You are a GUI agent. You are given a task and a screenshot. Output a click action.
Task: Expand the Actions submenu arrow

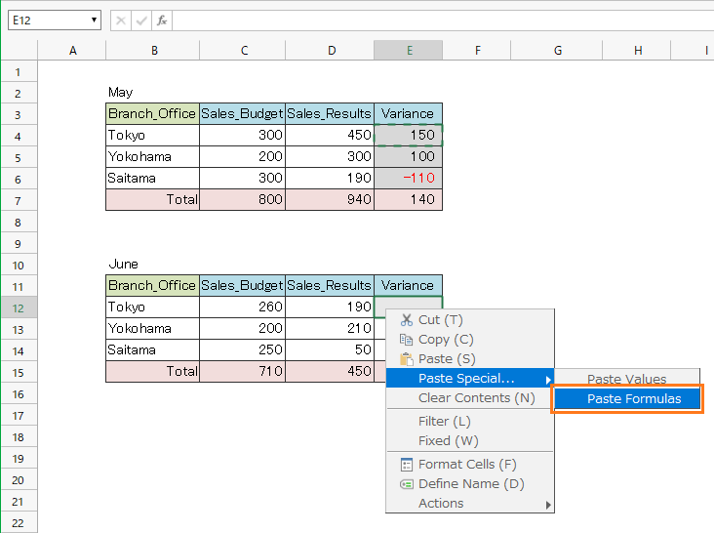click(x=547, y=504)
